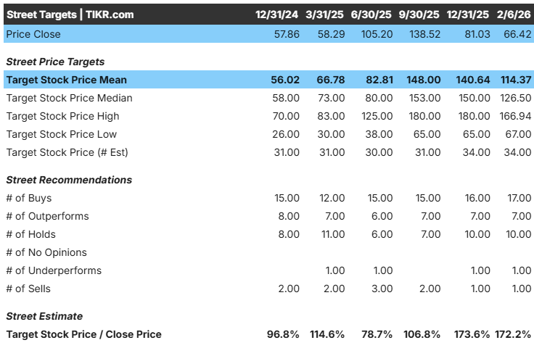Select the 3/31/25 column header
534x348 pixels.
326,14
